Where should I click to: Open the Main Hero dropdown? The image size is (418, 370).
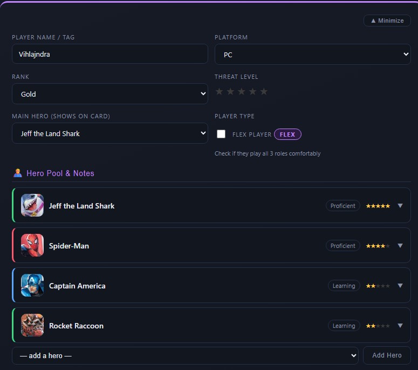click(110, 133)
